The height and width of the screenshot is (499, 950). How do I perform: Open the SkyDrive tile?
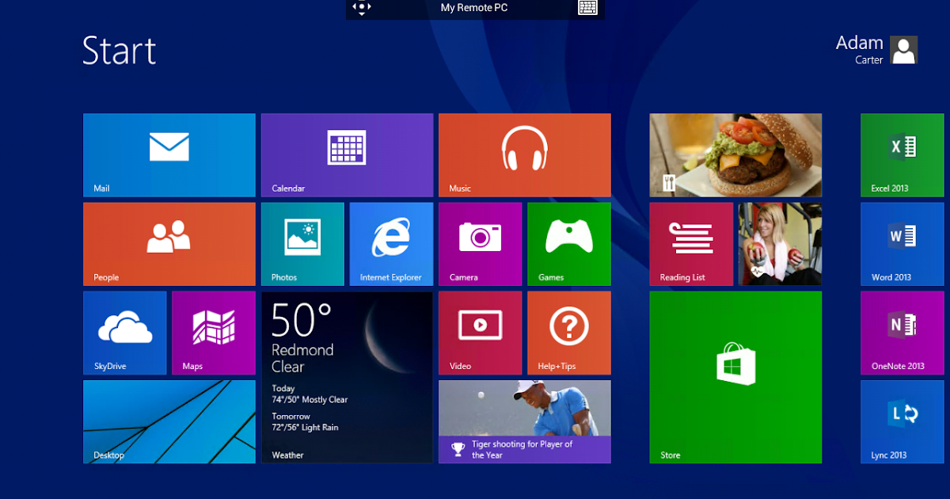click(125, 333)
